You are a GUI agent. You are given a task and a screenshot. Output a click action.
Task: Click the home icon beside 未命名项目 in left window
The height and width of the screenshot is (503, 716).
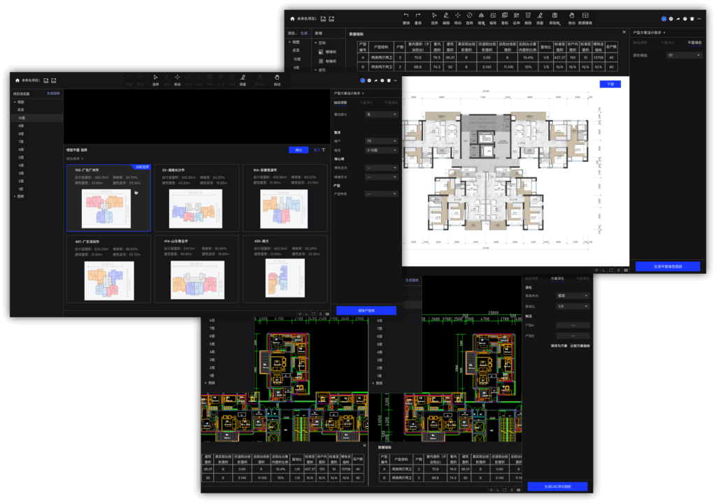[17, 80]
